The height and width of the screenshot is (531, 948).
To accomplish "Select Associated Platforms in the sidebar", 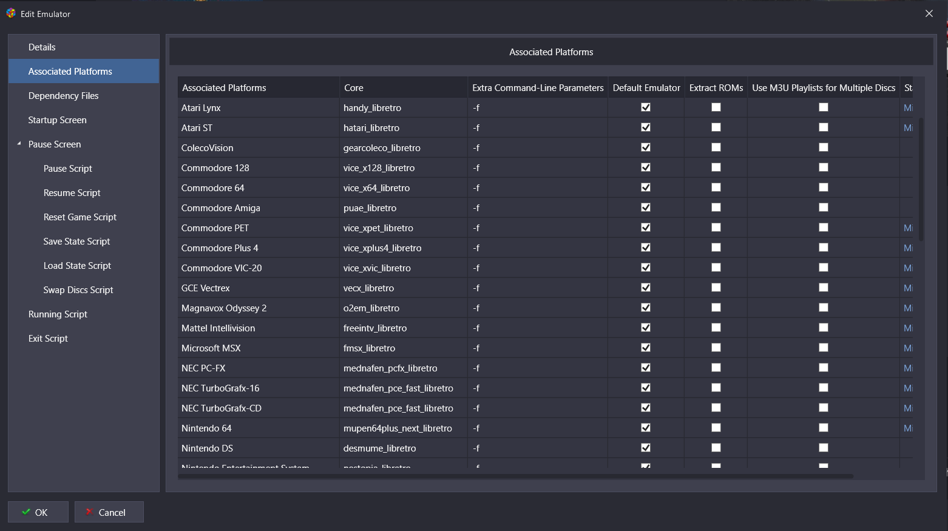I will click(84, 72).
